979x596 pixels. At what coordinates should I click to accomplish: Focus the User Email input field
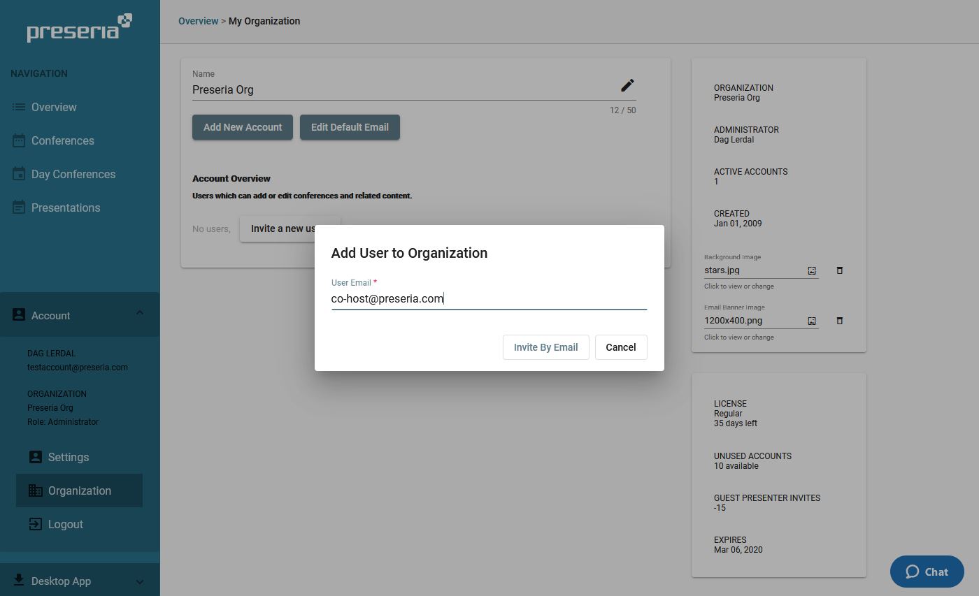489,298
